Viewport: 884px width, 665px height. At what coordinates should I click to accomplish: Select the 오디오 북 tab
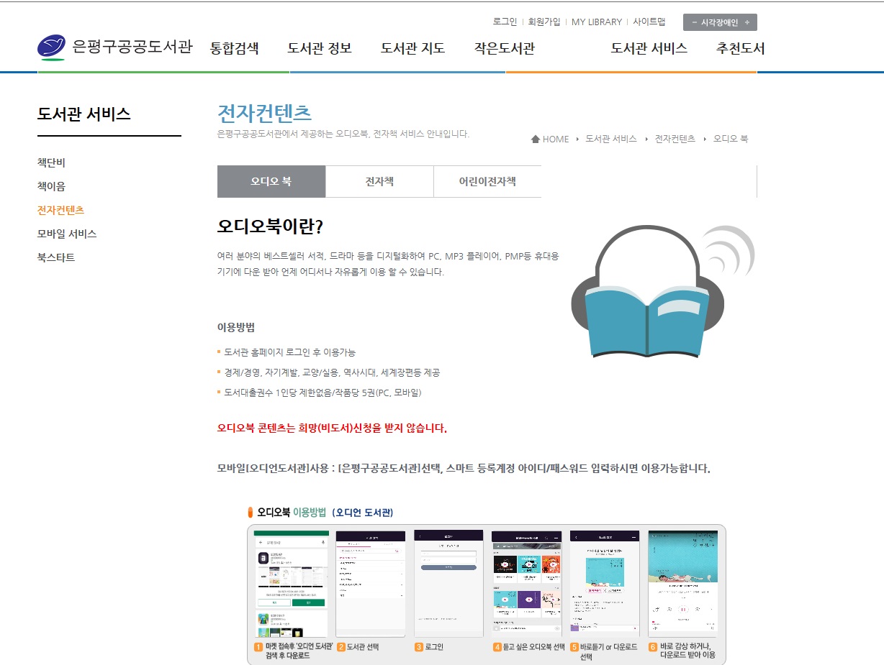point(271,182)
